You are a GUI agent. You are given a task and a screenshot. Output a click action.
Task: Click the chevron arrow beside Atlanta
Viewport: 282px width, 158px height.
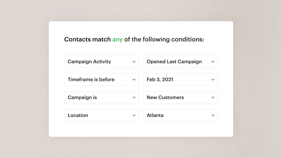click(213, 115)
